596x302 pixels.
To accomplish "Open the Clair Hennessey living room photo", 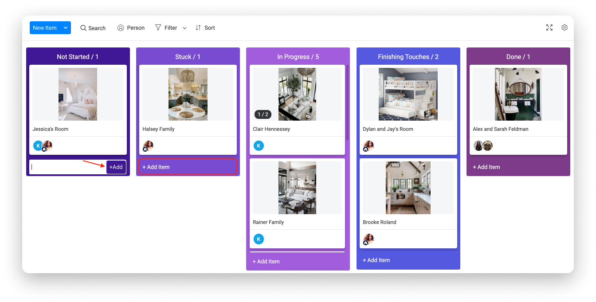I will tap(297, 94).
